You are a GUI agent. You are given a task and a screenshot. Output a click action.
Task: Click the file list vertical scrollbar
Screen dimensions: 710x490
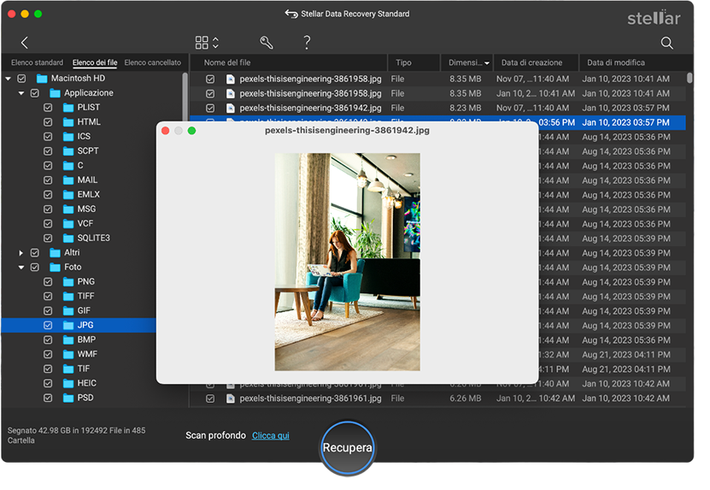point(689,79)
